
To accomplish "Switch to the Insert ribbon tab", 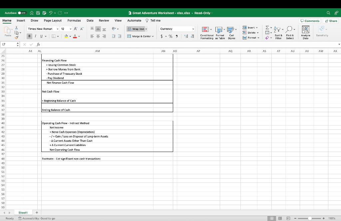I will [21, 21].
